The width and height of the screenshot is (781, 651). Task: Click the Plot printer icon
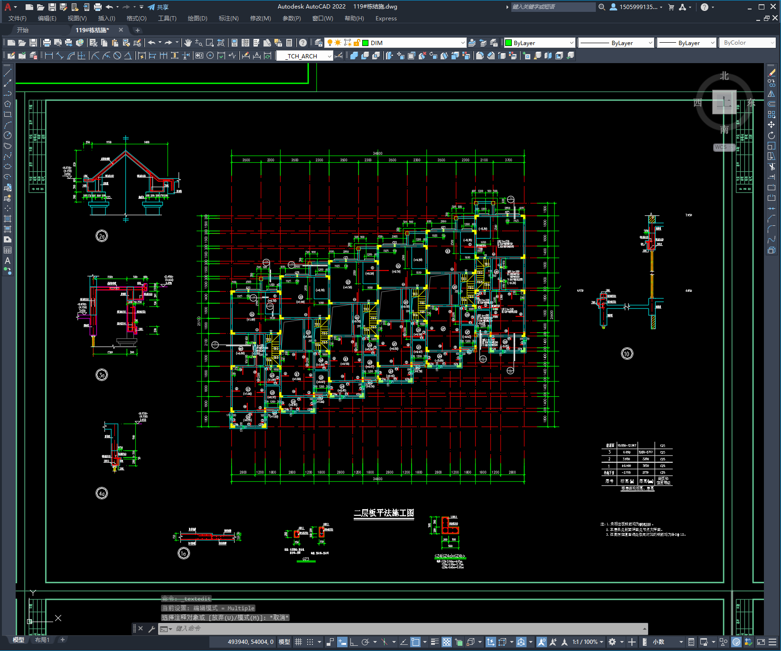pyautogui.click(x=47, y=43)
